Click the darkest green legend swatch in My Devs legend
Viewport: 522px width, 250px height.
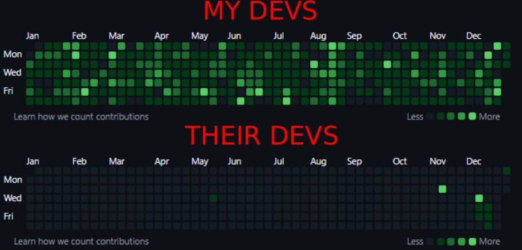(x=441, y=116)
